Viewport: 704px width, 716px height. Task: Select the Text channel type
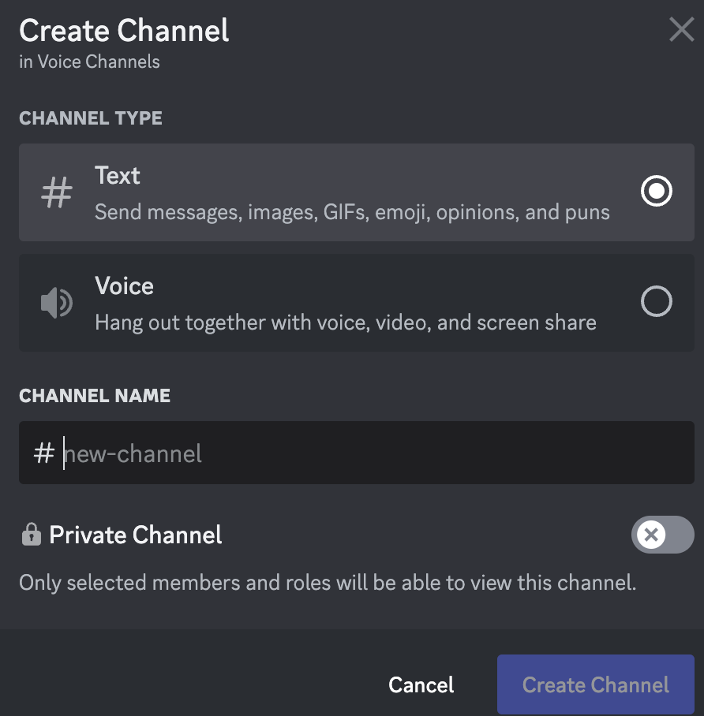click(355, 192)
